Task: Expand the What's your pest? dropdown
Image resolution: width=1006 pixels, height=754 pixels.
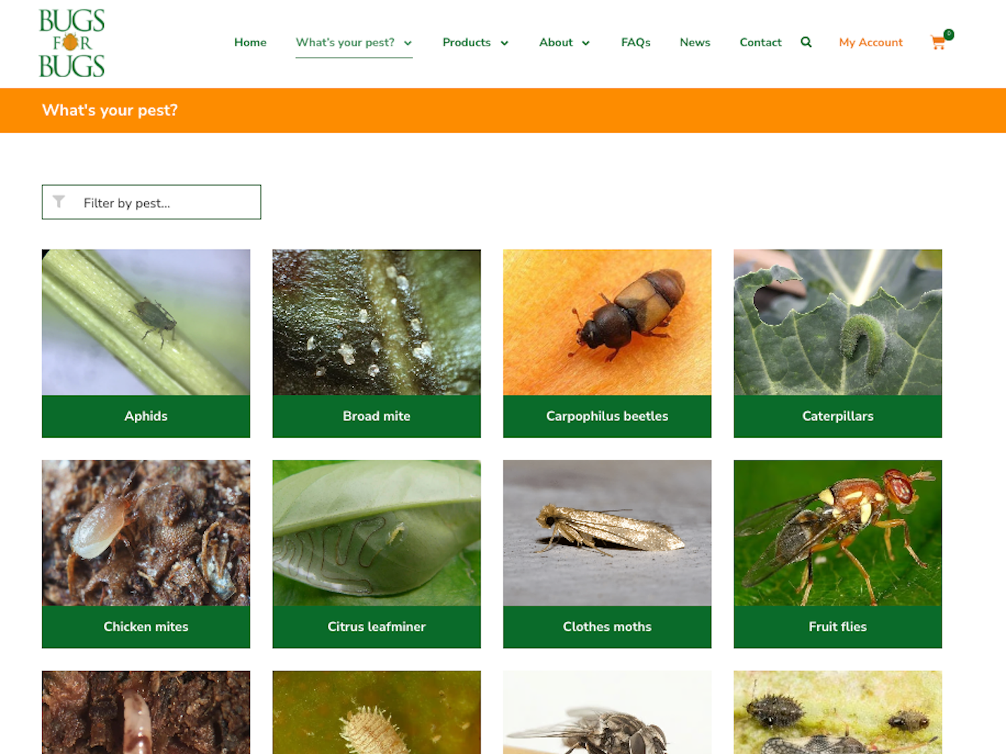Action: coord(353,42)
